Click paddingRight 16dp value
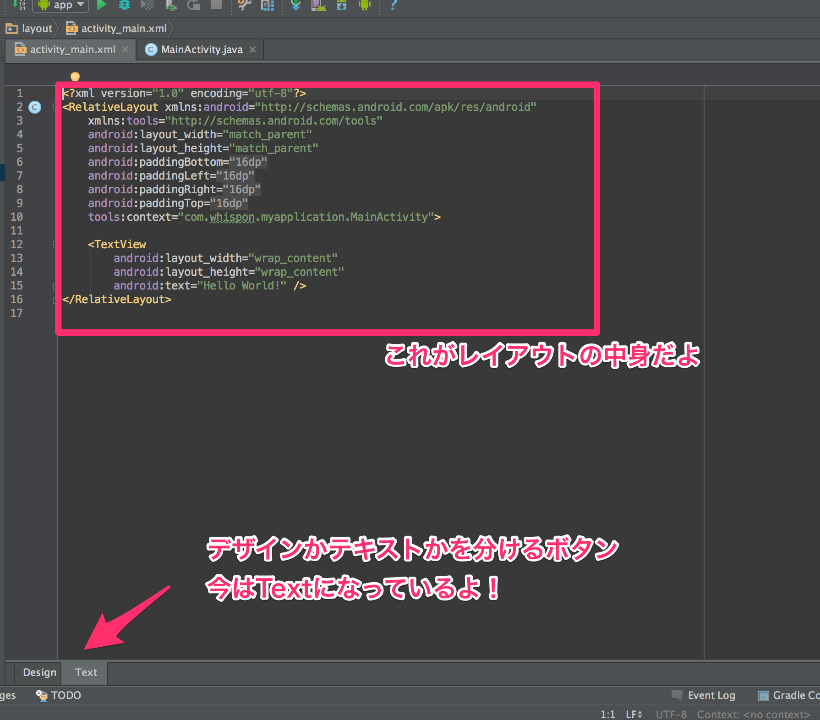The height and width of the screenshot is (720, 820). point(241,190)
